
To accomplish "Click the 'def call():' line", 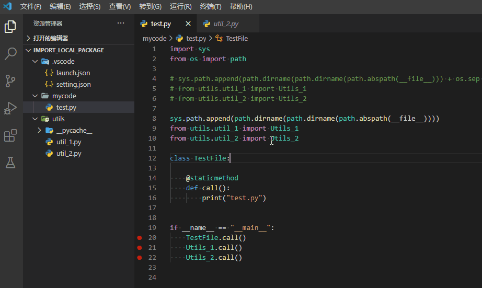I will (208, 188).
